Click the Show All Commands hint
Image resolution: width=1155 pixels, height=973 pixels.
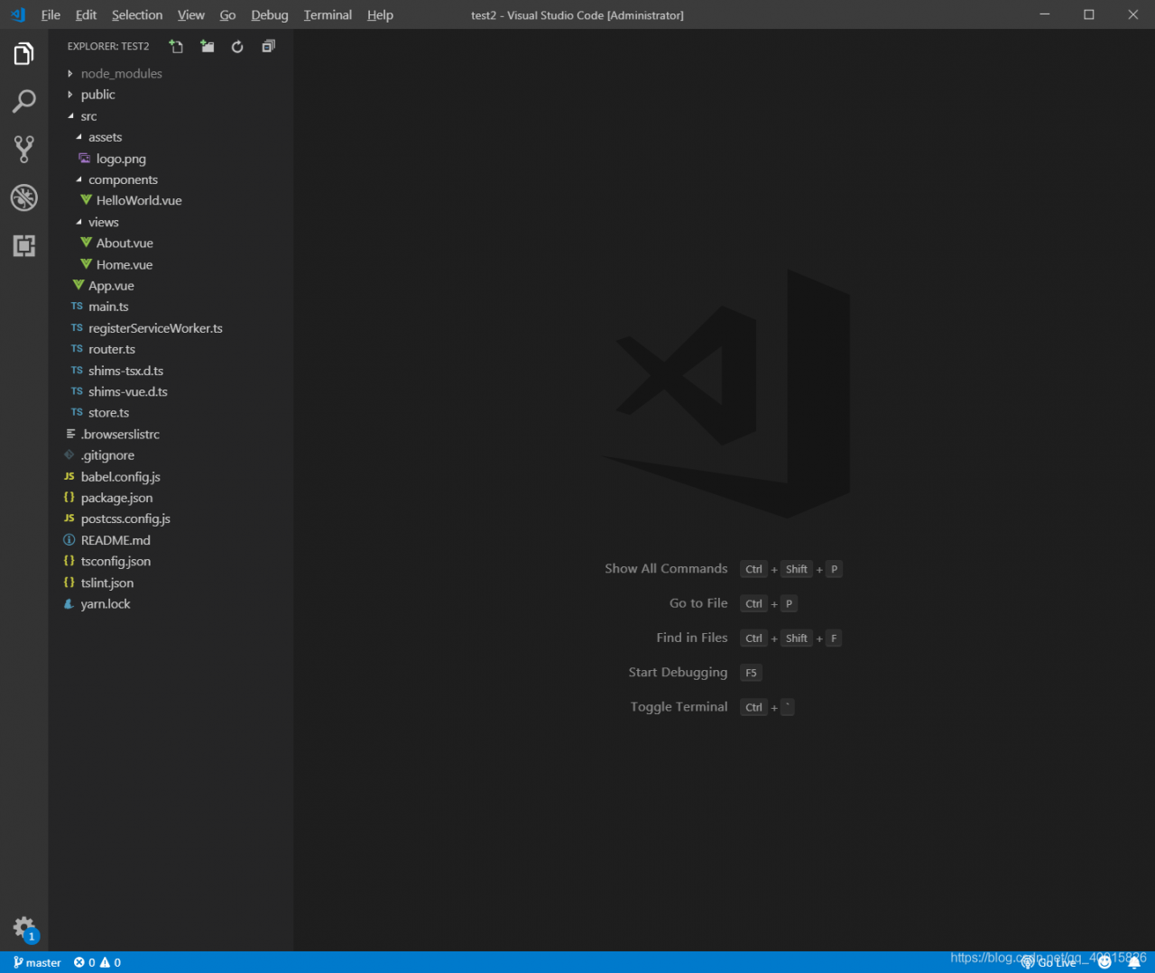point(666,569)
